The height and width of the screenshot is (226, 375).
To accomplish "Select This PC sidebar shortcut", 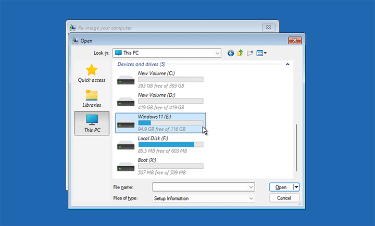I will click(x=92, y=123).
